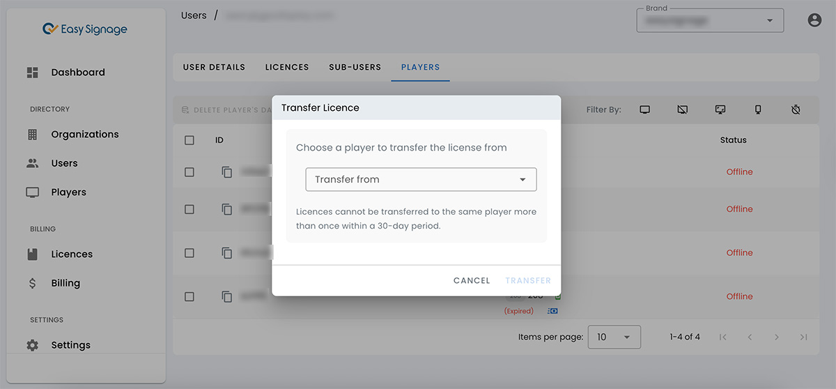
Task: Switch to the Licences tab
Action: coord(287,67)
